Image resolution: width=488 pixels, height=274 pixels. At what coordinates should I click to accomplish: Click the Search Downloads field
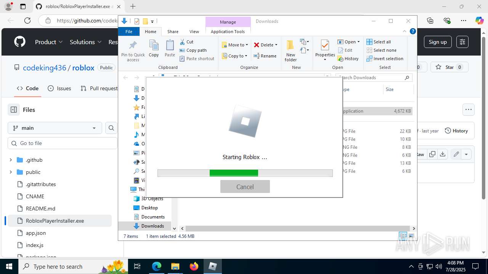[x=374, y=78]
